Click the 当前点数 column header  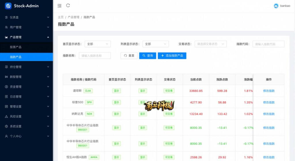pos(196,79)
